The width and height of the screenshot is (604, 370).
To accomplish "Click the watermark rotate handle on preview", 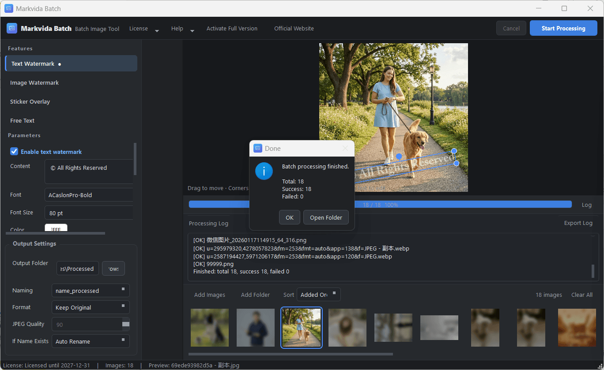I will point(399,156).
